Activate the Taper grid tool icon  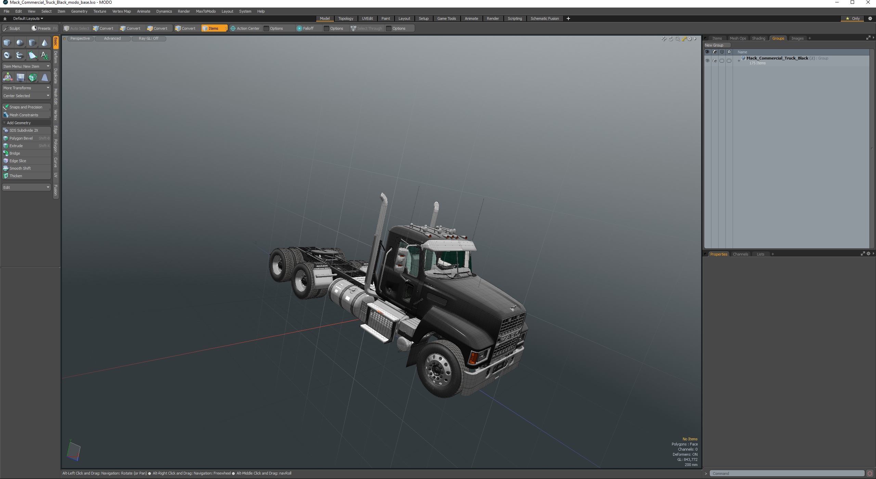click(45, 77)
